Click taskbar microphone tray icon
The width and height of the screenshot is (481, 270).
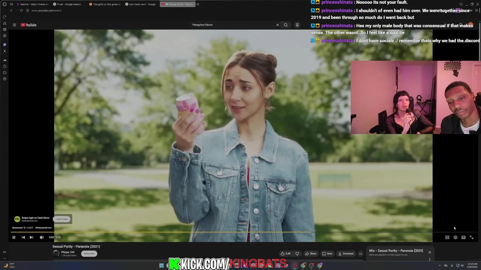click(452, 265)
